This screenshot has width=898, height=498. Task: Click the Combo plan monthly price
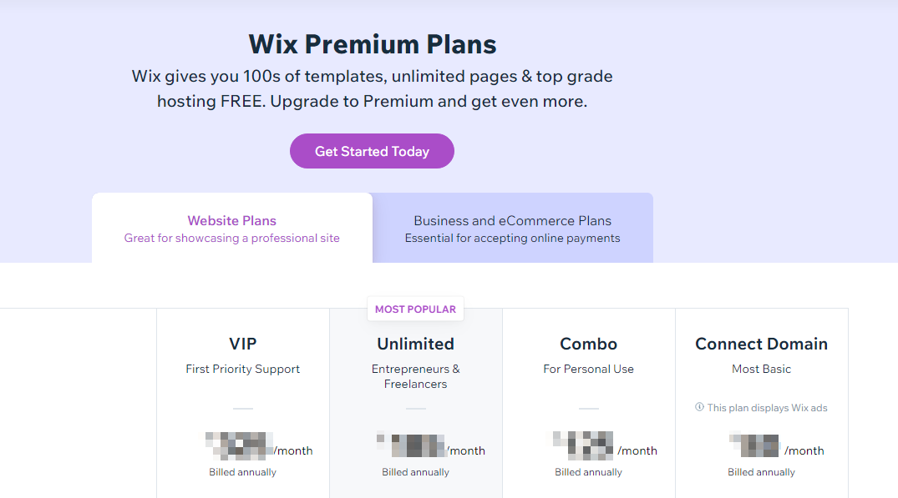[x=605, y=446]
